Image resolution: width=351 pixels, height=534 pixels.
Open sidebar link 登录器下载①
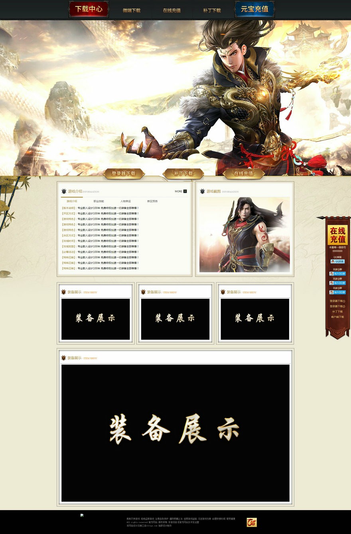(337, 301)
